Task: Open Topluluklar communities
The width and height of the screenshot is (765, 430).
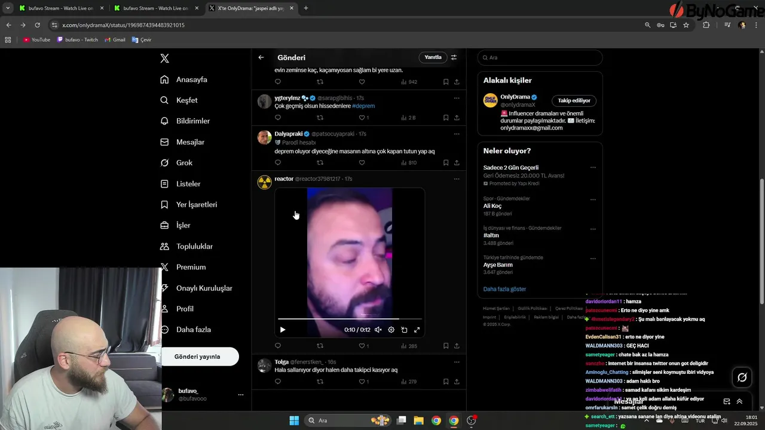Action: (187, 247)
